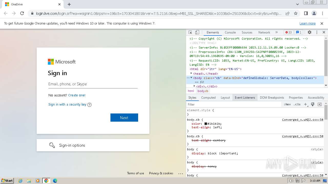Open the Chrome three-dot menu
This screenshot has height=184, width=328.
pos(322,13)
